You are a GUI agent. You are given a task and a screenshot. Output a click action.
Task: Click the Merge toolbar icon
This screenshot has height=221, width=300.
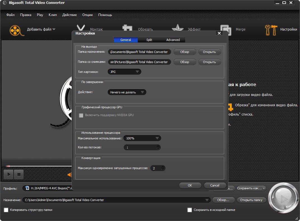pos(226,29)
